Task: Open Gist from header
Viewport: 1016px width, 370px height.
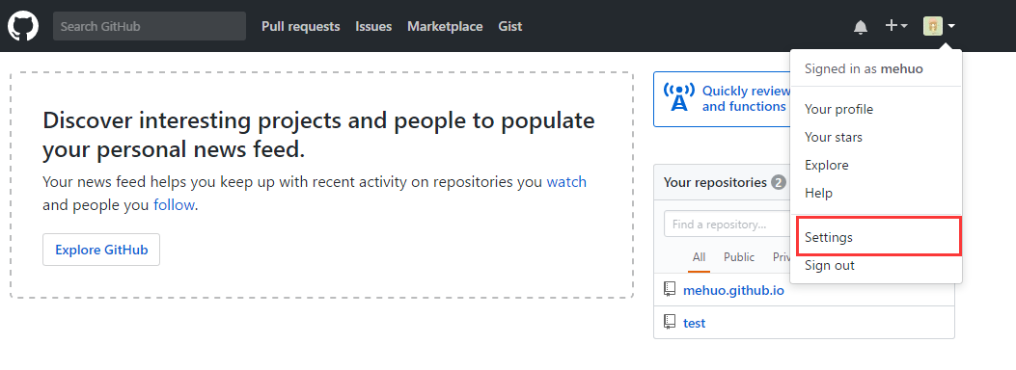Action: coord(510,27)
